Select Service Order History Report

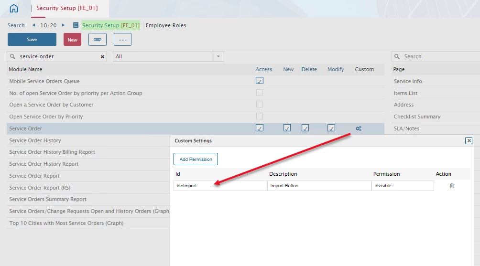click(44, 164)
